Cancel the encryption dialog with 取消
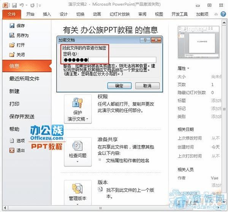This screenshot has width=228, height=212. tap(147, 86)
